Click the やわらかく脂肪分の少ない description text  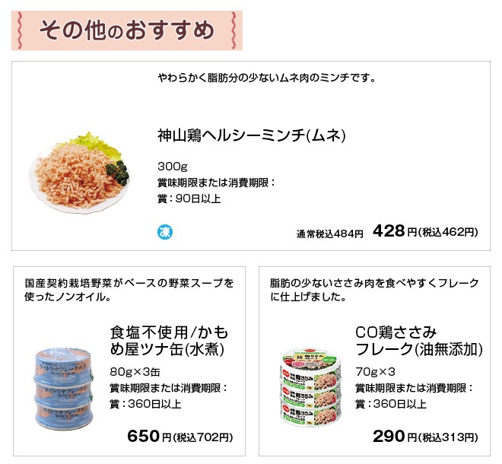point(267,78)
